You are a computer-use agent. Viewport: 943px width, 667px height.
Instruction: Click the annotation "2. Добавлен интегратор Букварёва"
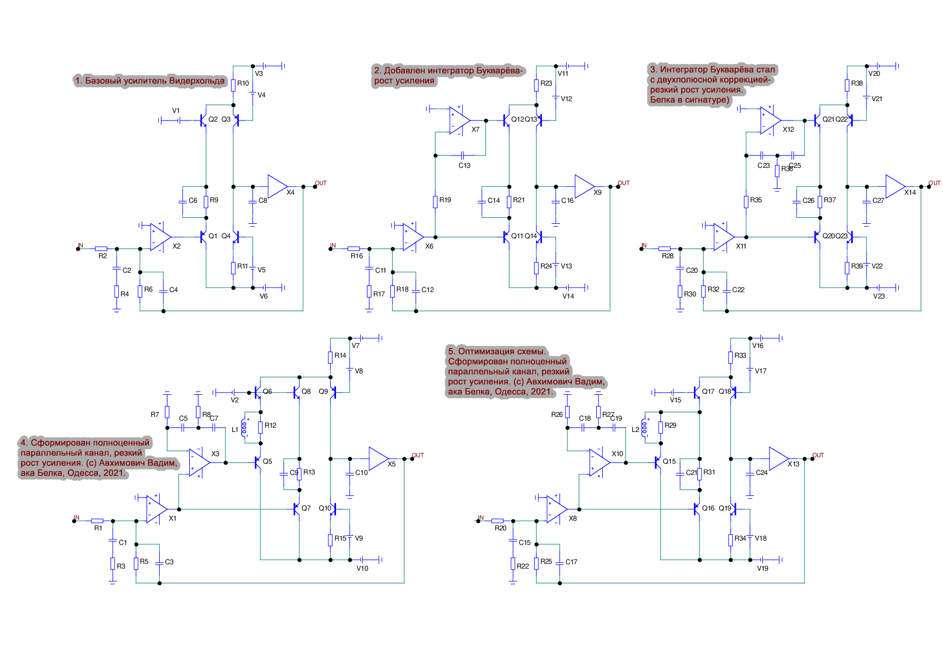448,70
